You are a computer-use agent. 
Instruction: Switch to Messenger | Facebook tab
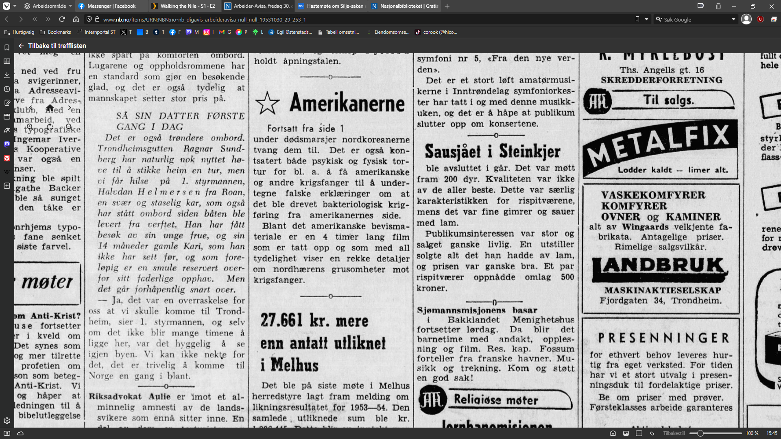pyautogui.click(x=111, y=6)
